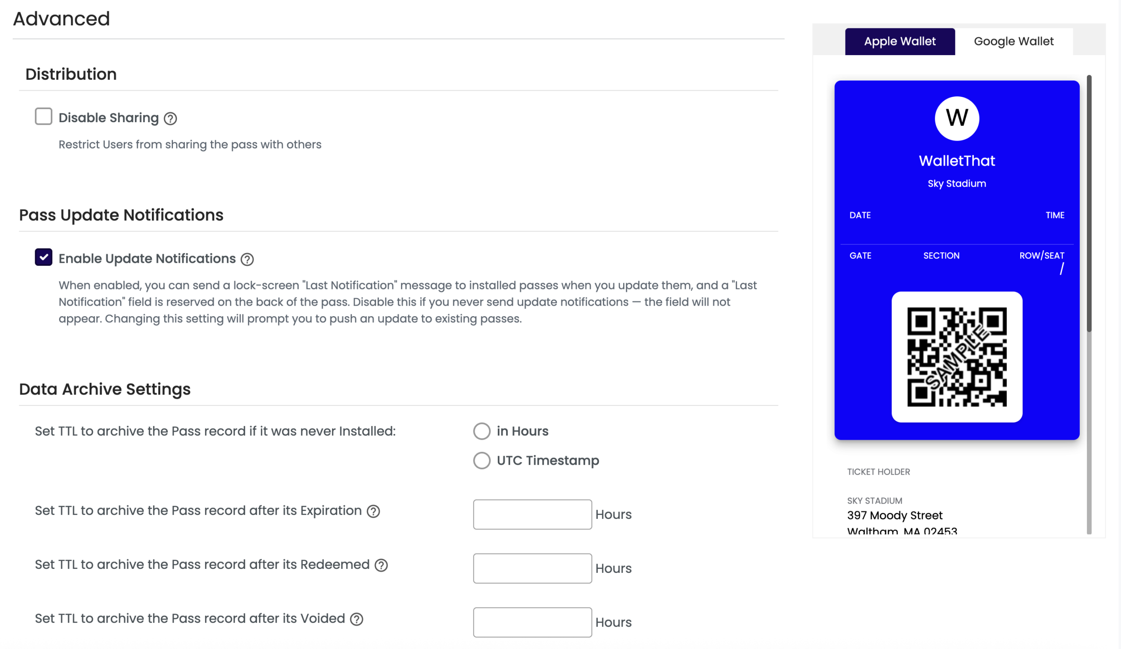
Task: Focus the Voided TTL hours field
Action: pos(532,623)
